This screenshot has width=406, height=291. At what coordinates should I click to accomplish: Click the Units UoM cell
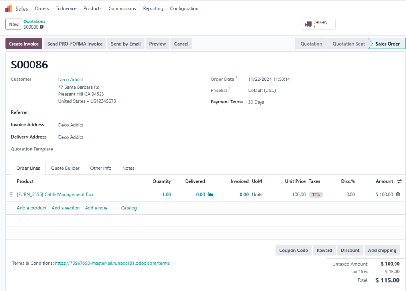(x=257, y=194)
